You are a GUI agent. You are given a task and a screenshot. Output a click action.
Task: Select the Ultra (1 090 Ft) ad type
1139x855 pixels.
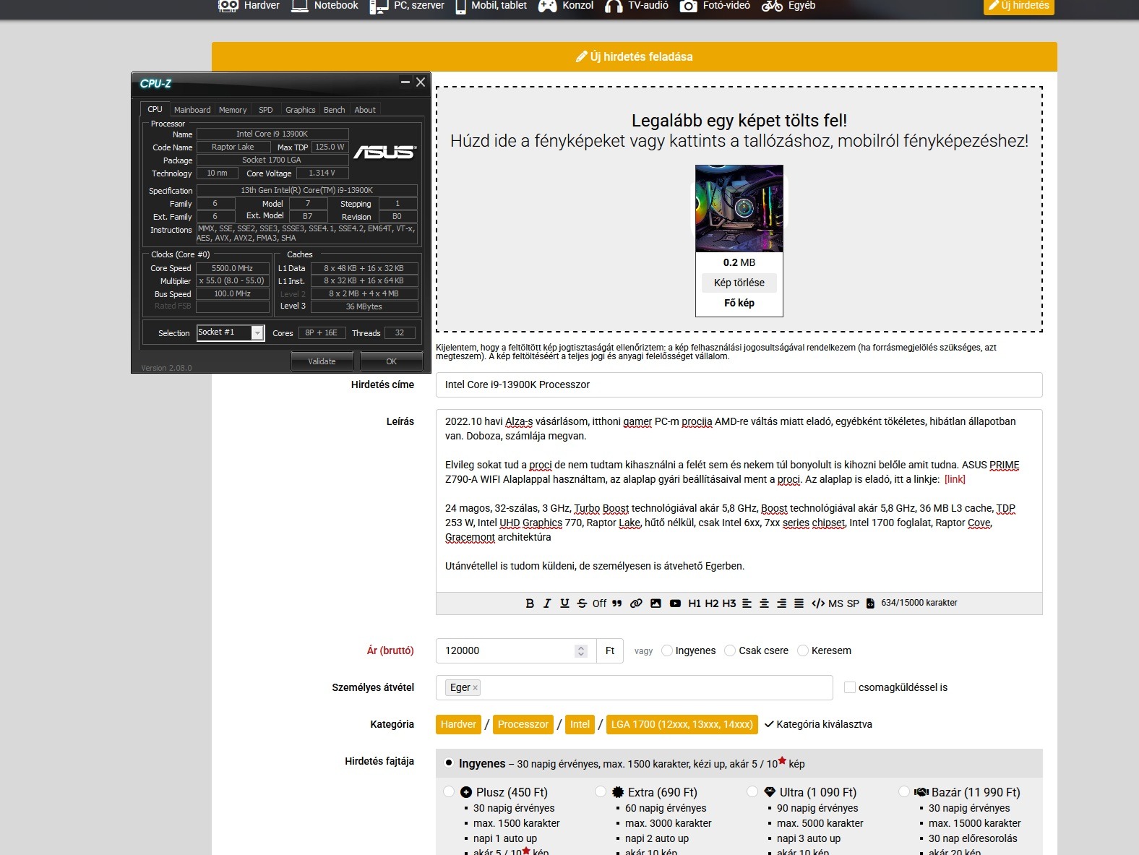752,791
